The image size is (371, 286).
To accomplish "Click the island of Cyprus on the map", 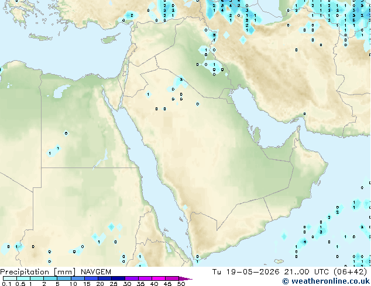I will tap(110, 39).
